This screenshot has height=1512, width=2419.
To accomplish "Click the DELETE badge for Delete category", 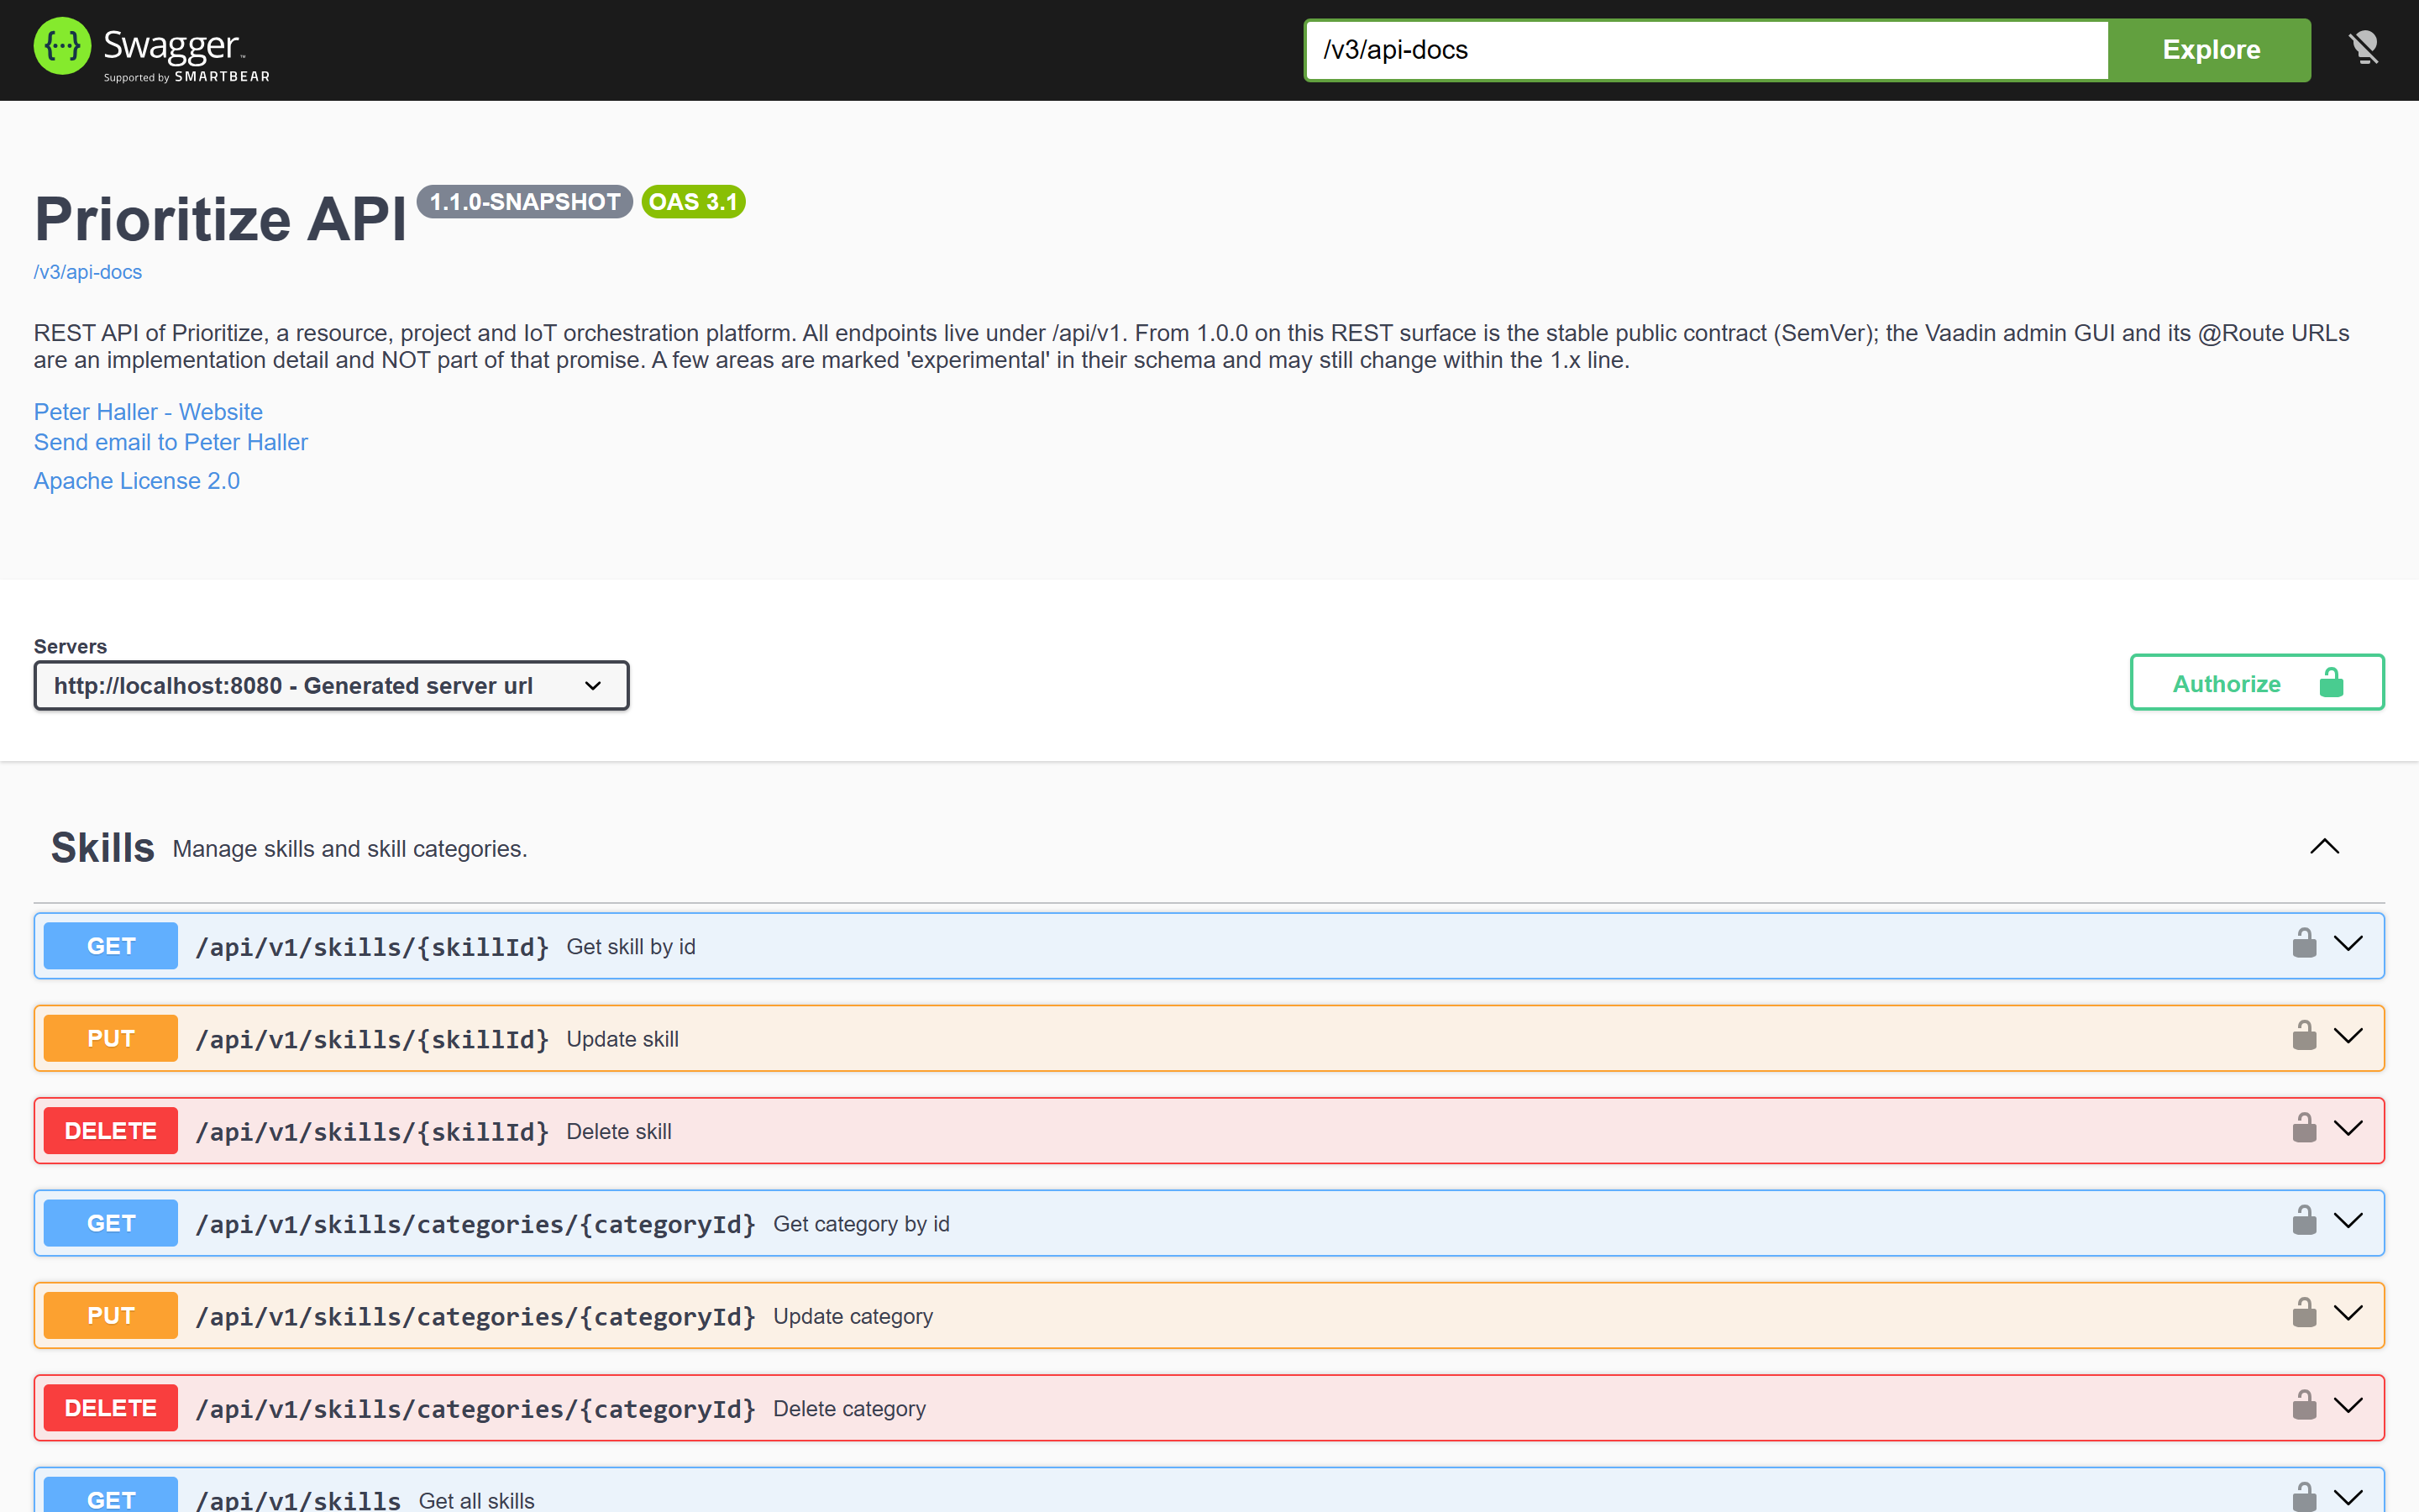I will [x=111, y=1408].
